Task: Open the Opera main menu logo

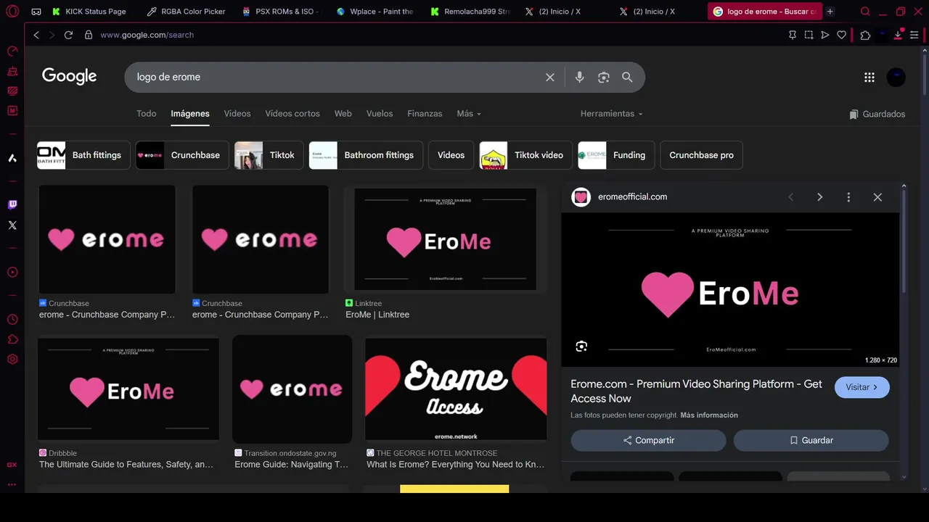Action: click(12, 12)
